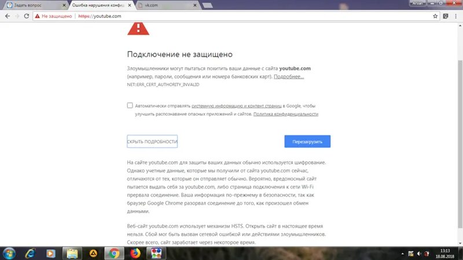This screenshot has height=260, width=463.
Task: Open the 'Политика конфиденциальности' link
Action: pyautogui.click(x=285, y=114)
